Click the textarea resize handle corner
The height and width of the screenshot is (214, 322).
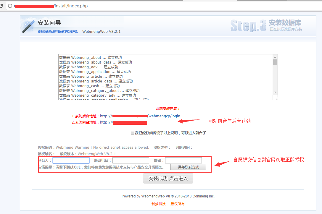pyautogui.click(x=276, y=98)
